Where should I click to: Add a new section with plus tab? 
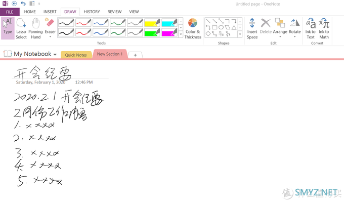[x=135, y=55]
